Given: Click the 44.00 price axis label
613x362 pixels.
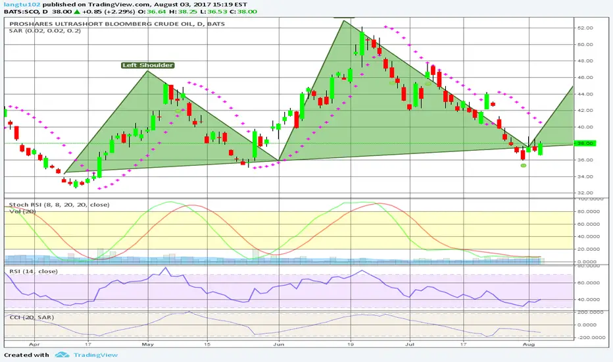Looking at the screenshot, I should (x=585, y=94).
